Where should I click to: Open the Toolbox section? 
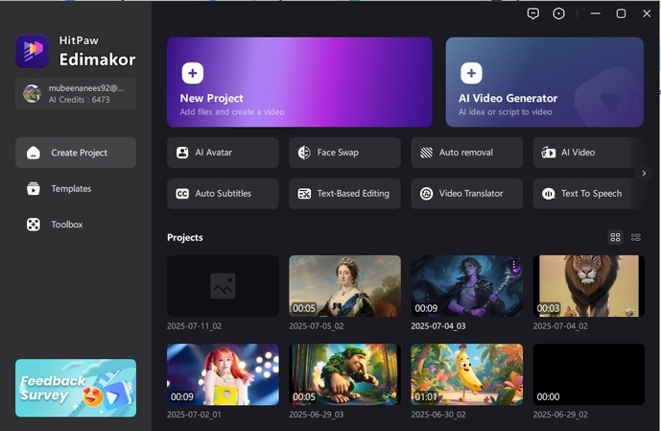(76, 225)
